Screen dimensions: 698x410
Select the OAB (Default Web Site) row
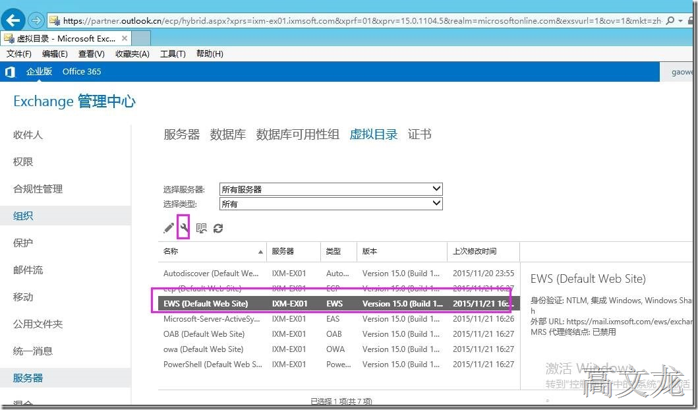(339, 334)
